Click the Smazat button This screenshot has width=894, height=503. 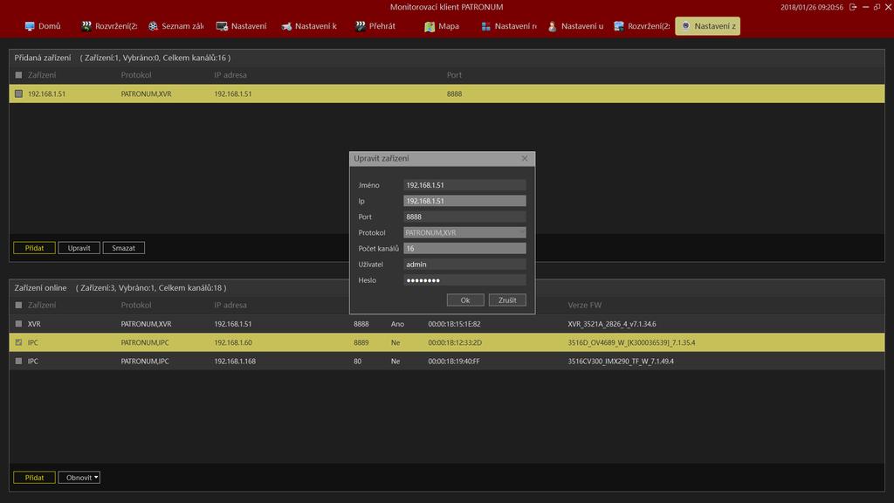(123, 248)
